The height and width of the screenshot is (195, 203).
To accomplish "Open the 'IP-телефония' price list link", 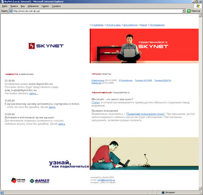I will [x=126, y=80].
